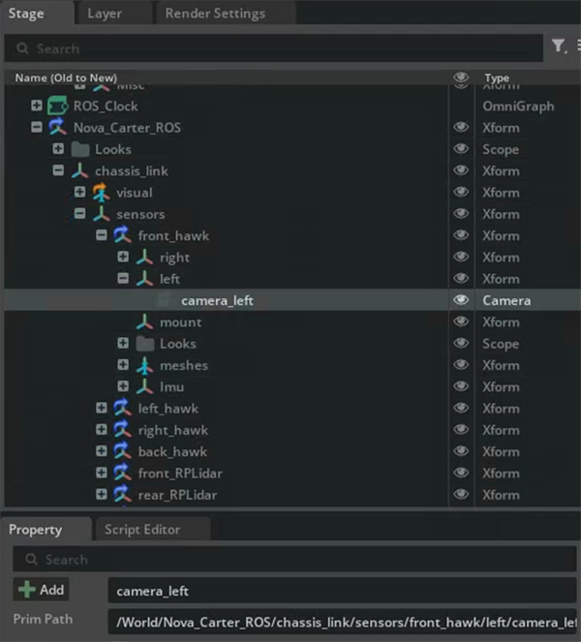Viewport: 581px width, 642px height.
Task: Sort by the Name (Old to New) header
Action: 66,77
